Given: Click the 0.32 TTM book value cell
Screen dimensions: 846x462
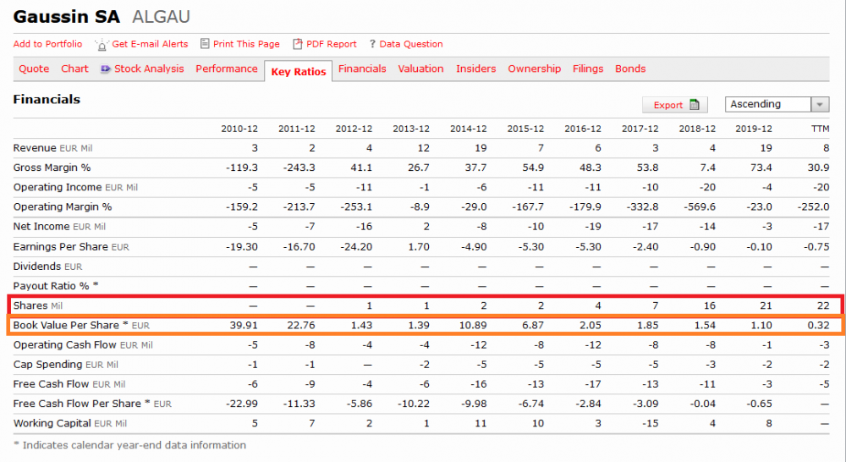Looking at the screenshot, I should pos(818,325).
